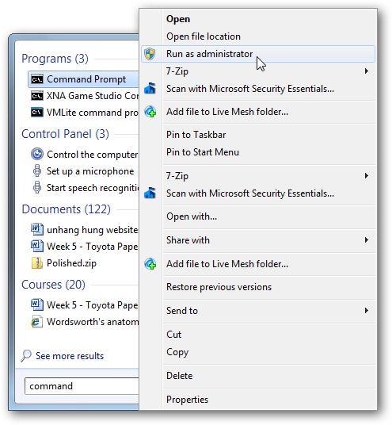Open the Documents (122) results header

pos(66,209)
